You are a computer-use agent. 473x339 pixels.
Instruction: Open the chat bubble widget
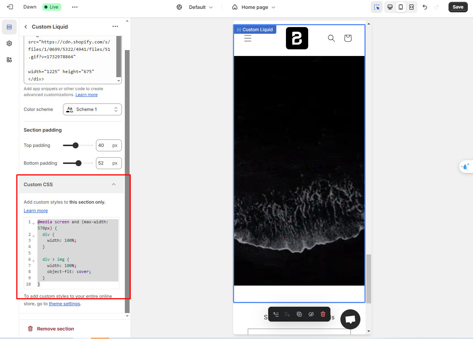pos(350,319)
